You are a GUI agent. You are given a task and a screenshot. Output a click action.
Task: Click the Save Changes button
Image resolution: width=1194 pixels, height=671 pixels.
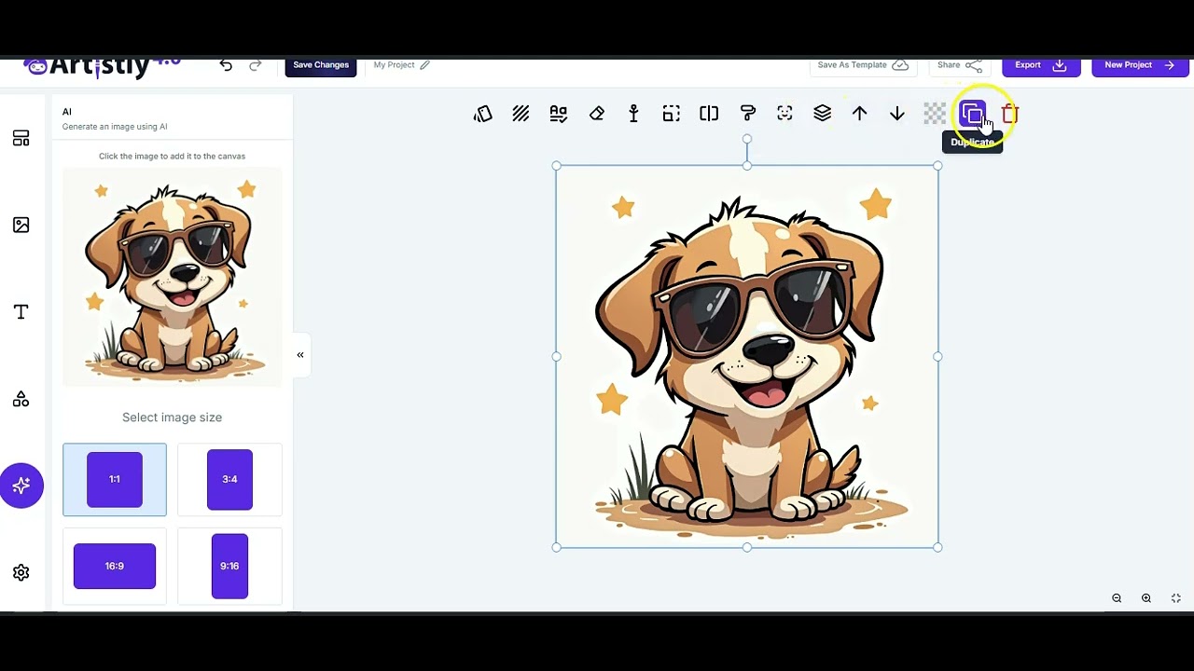pos(321,65)
